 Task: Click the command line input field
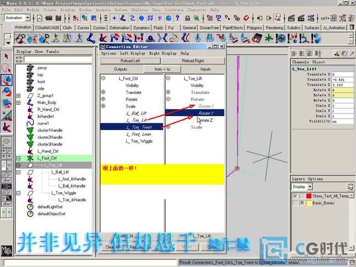click(x=90, y=263)
